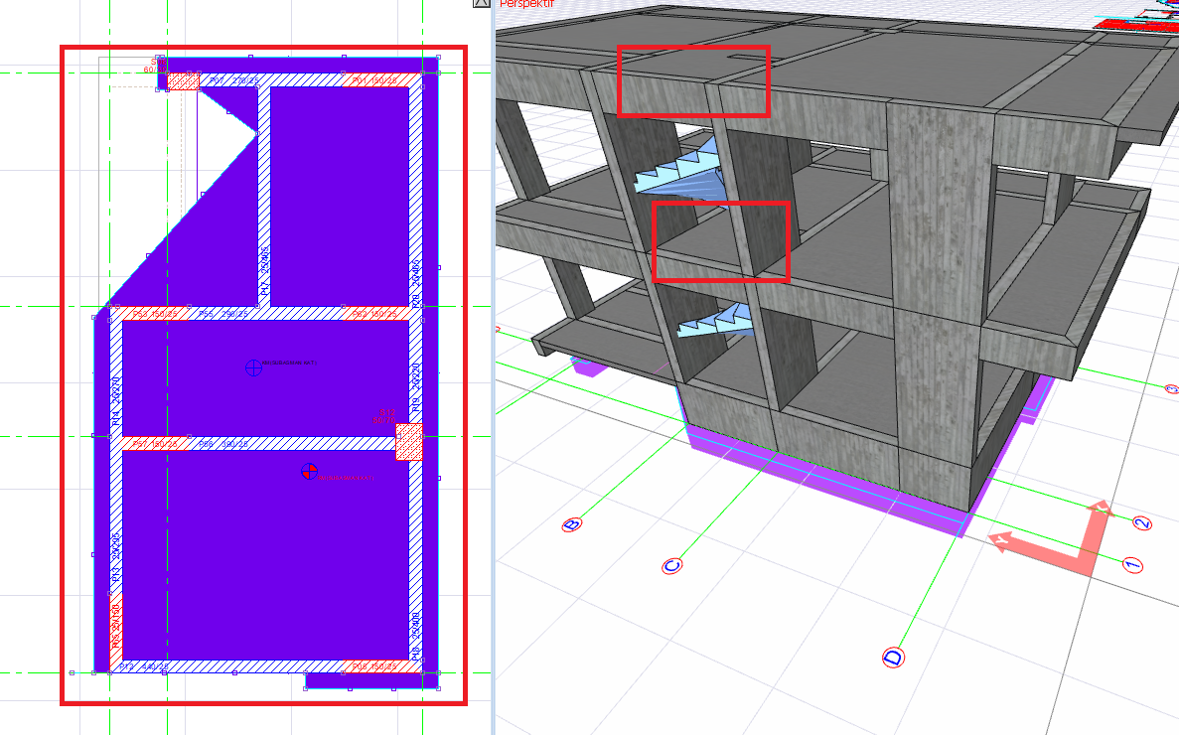The height and width of the screenshot is (735, 1179).
Task: Select the Perspektif view title
Action: [526, 4]
